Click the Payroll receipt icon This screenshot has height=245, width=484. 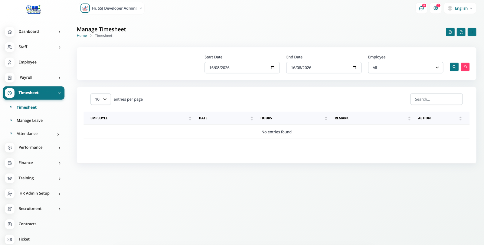tap(10, 78)
